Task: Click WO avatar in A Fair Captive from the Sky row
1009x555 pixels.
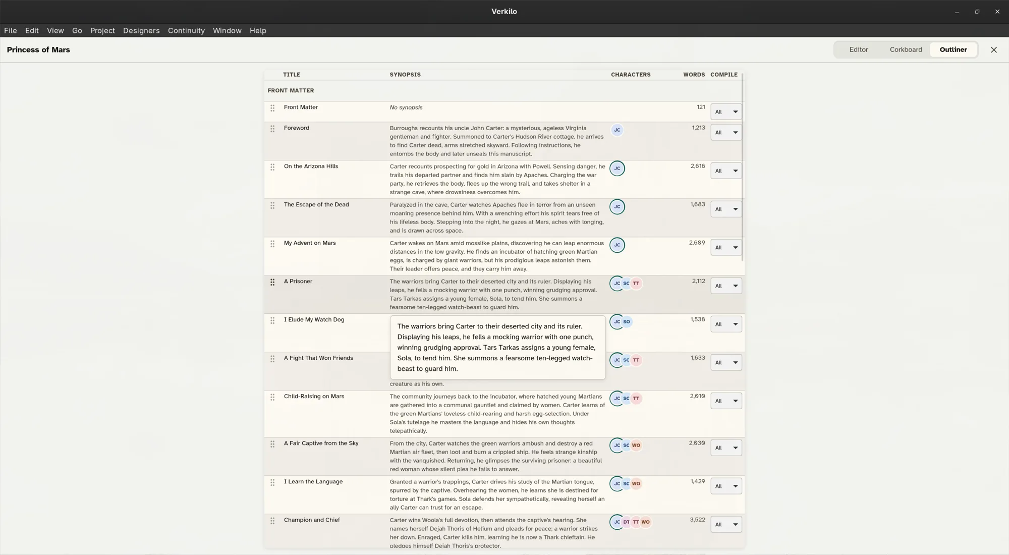Action: [x=636, y=446]
